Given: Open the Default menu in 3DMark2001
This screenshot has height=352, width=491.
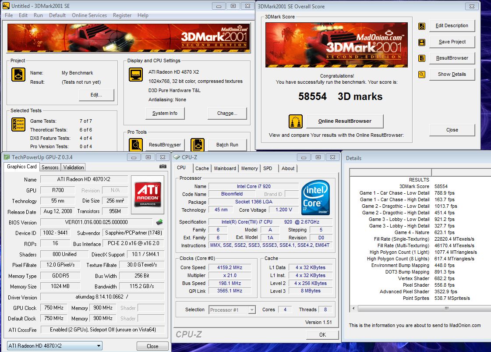Looking at the screenshot, I should pos(57,15).
